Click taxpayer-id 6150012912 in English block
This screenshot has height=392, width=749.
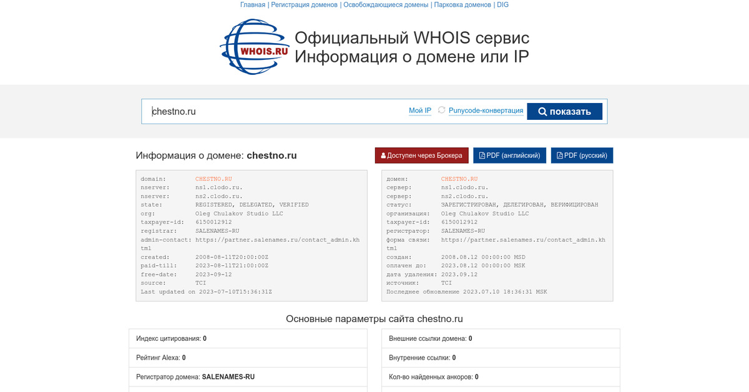coord(213,222)
